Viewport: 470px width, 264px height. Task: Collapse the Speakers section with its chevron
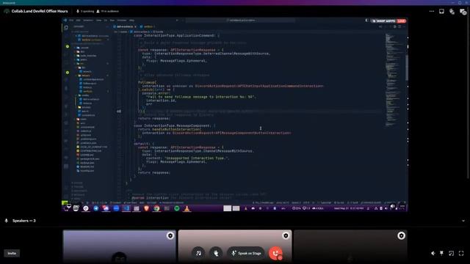click(463, 221)
